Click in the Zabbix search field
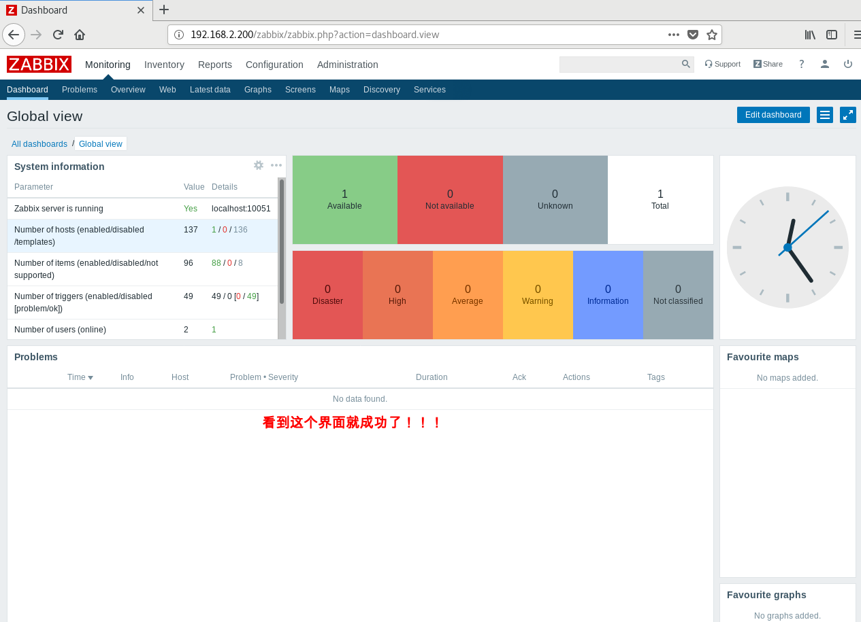Screen dimensions: 861x622 click(619, 64)
